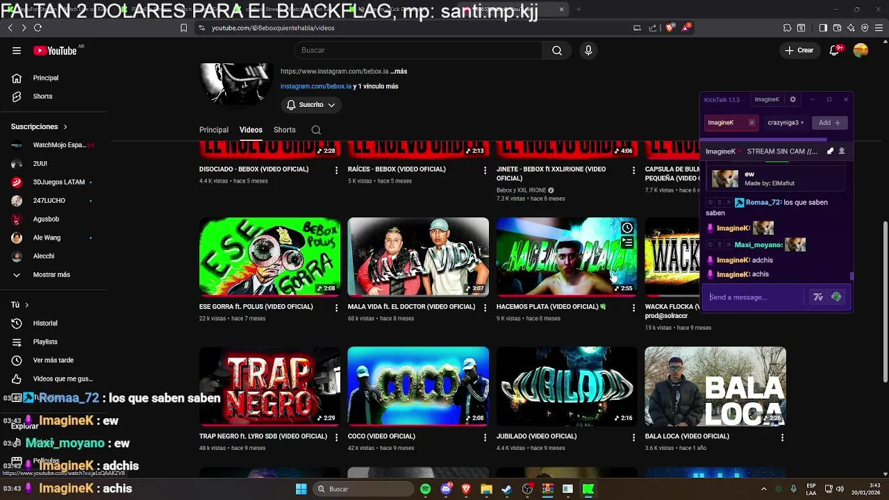Open options for JUBILADO video

click(x=633, y=437)
